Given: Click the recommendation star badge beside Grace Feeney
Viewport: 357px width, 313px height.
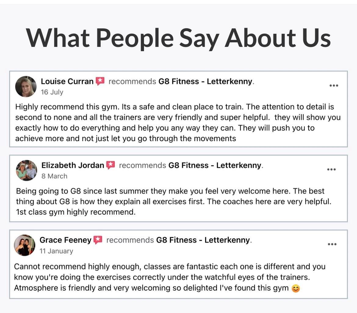Looking at the screenshot, I should pos(98,240).
